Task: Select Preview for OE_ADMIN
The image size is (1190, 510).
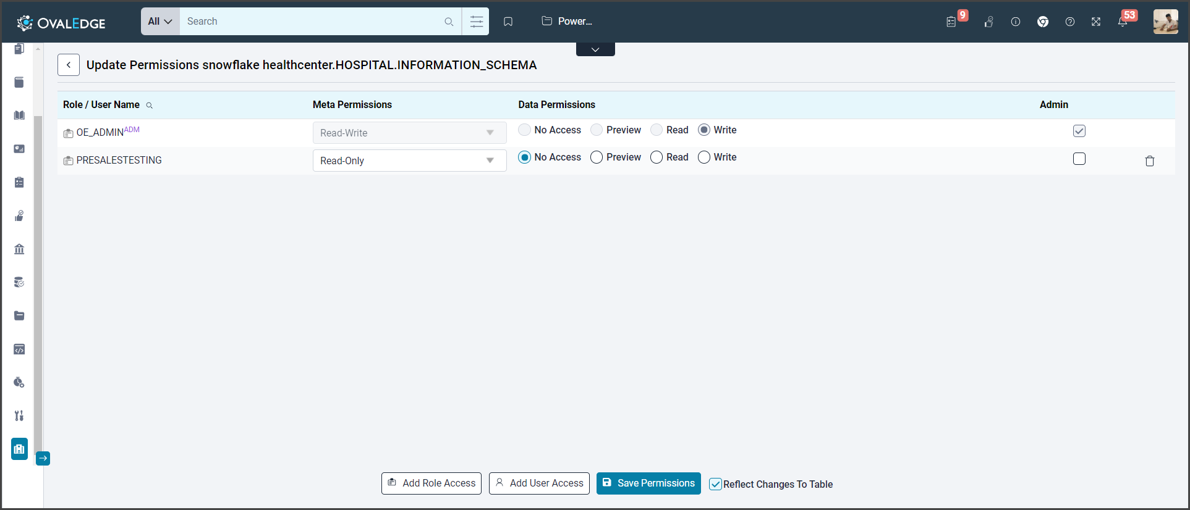Action: [x=597, y=130]
